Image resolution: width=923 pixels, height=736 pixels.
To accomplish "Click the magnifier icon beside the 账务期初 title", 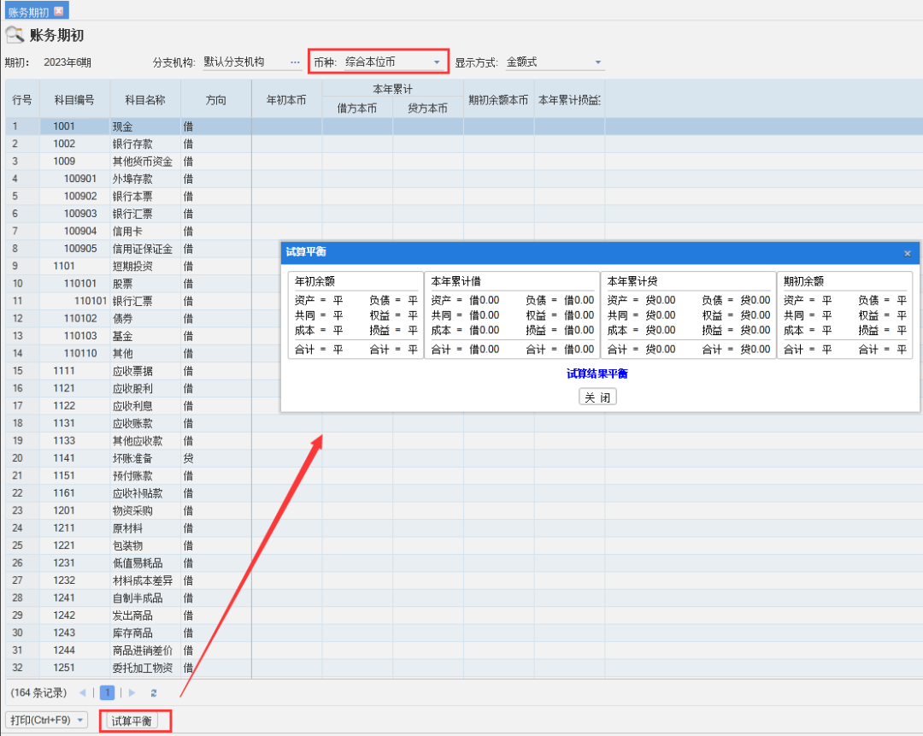I will pyautogui.click(x=15, y=35).
